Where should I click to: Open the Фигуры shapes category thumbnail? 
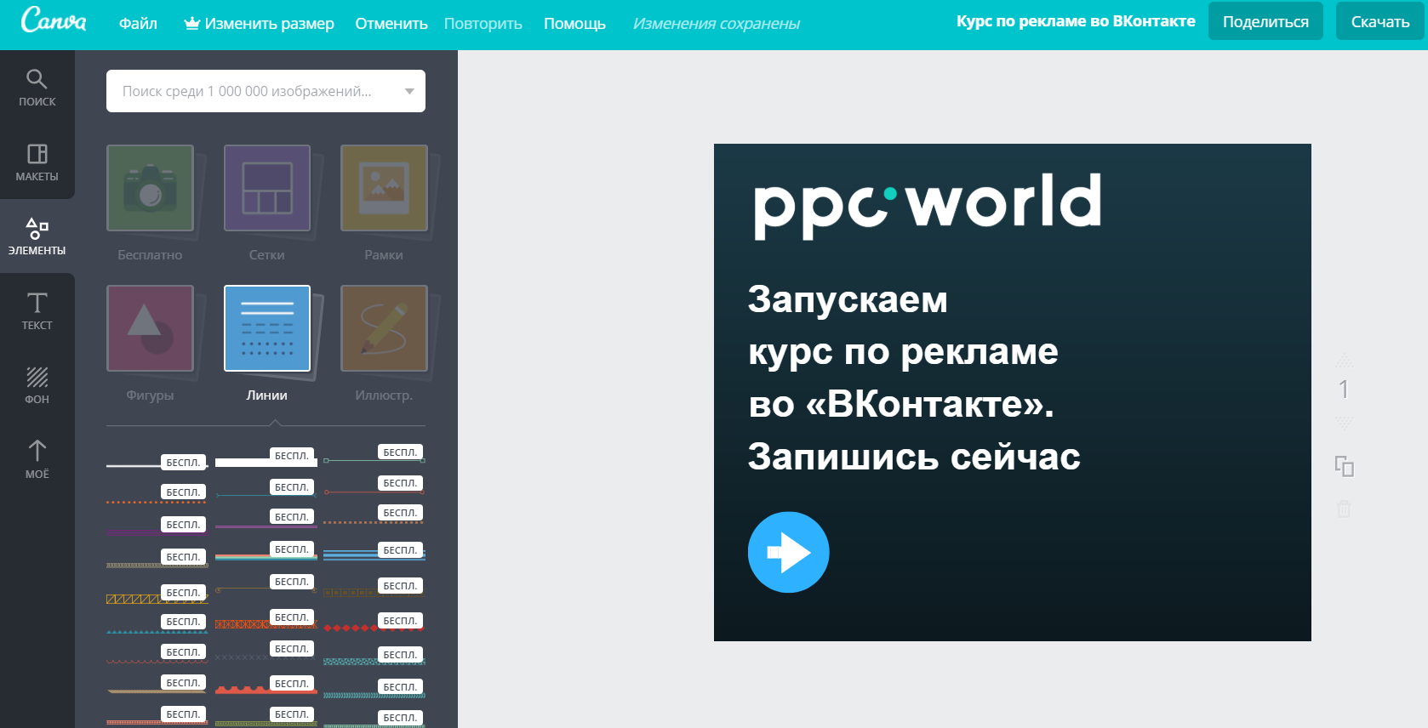(x=150, y=328)
